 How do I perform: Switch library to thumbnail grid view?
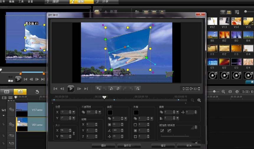pyautogui.click(x=229, y=12)
